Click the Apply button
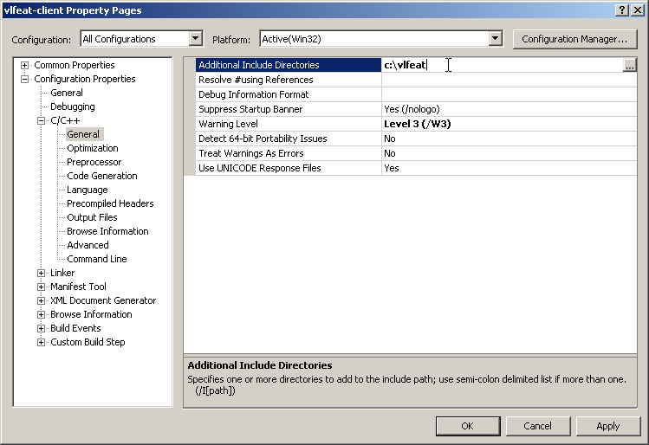The width and height of the screenshot is (649, 445). pos(608,426)
